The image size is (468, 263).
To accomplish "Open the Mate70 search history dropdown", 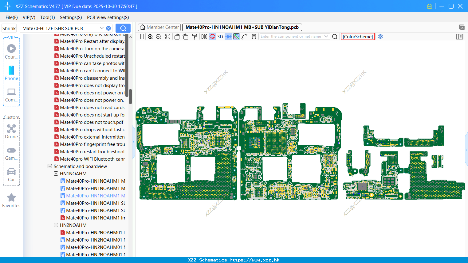I will point(102,28).
